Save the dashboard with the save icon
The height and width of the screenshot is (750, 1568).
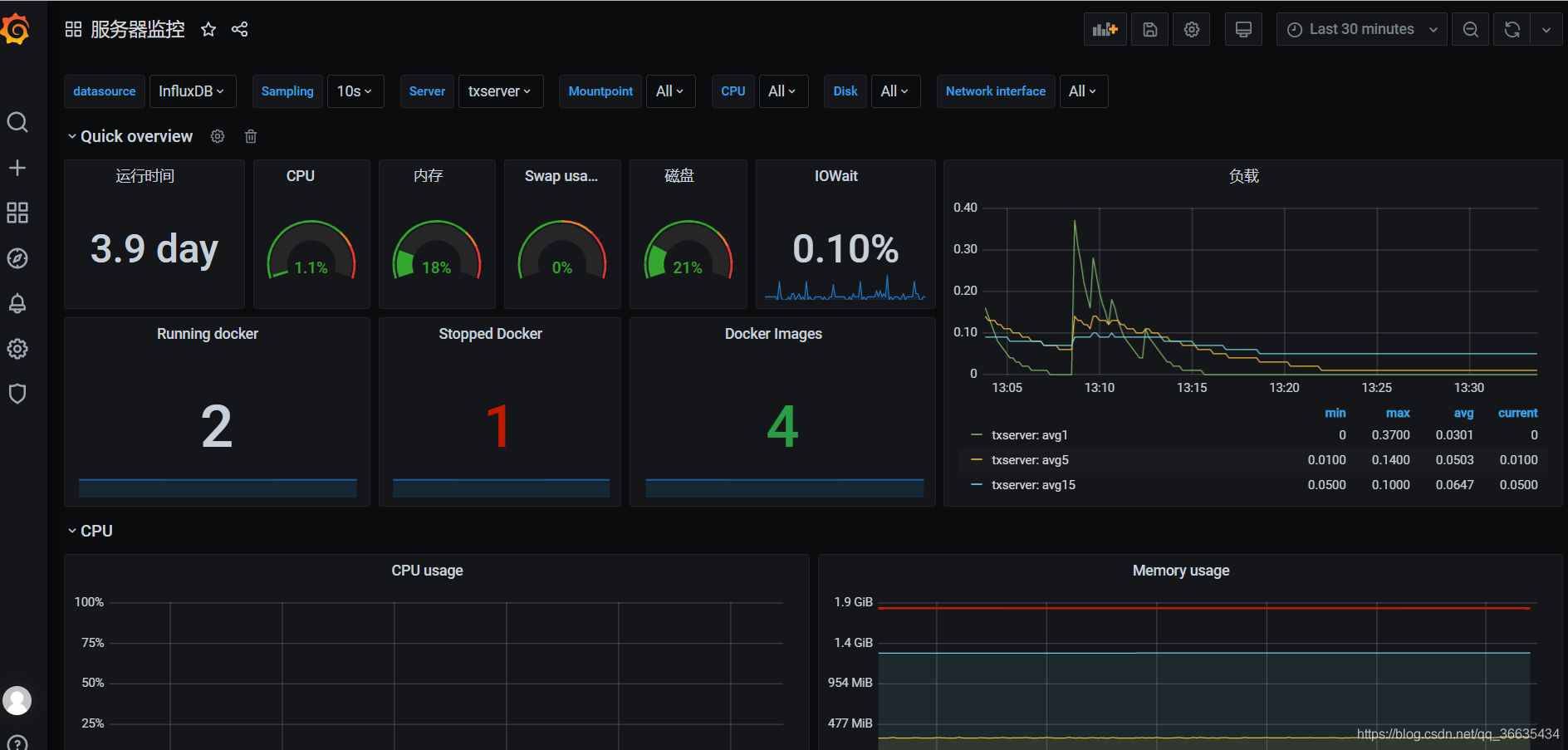pos(1149,29)
